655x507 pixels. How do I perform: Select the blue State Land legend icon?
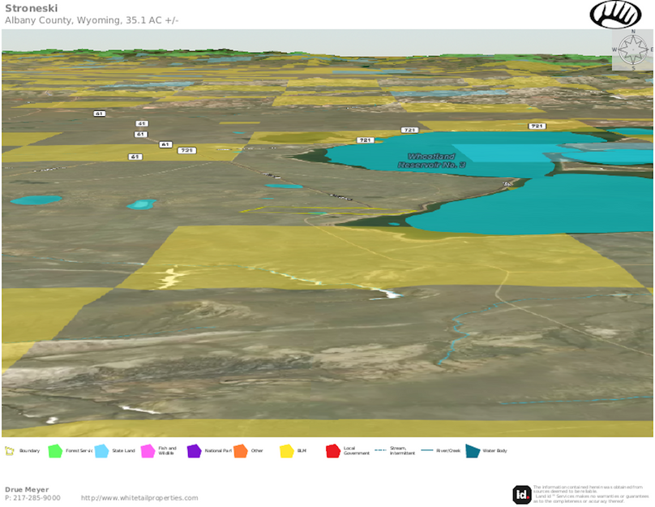[101, 451]
